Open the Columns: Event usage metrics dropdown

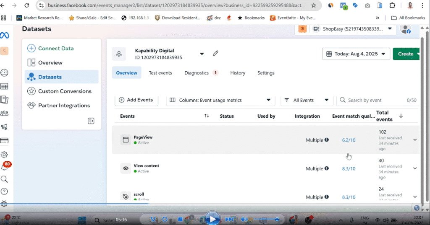point(220,100)
